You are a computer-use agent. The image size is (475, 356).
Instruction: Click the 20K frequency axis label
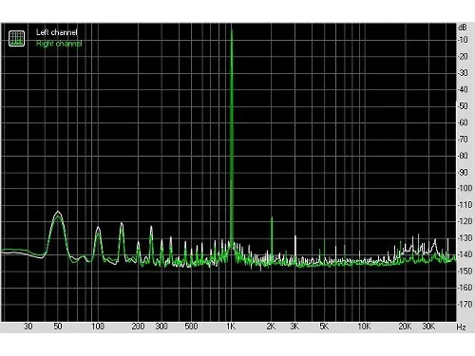coord(405,327)
